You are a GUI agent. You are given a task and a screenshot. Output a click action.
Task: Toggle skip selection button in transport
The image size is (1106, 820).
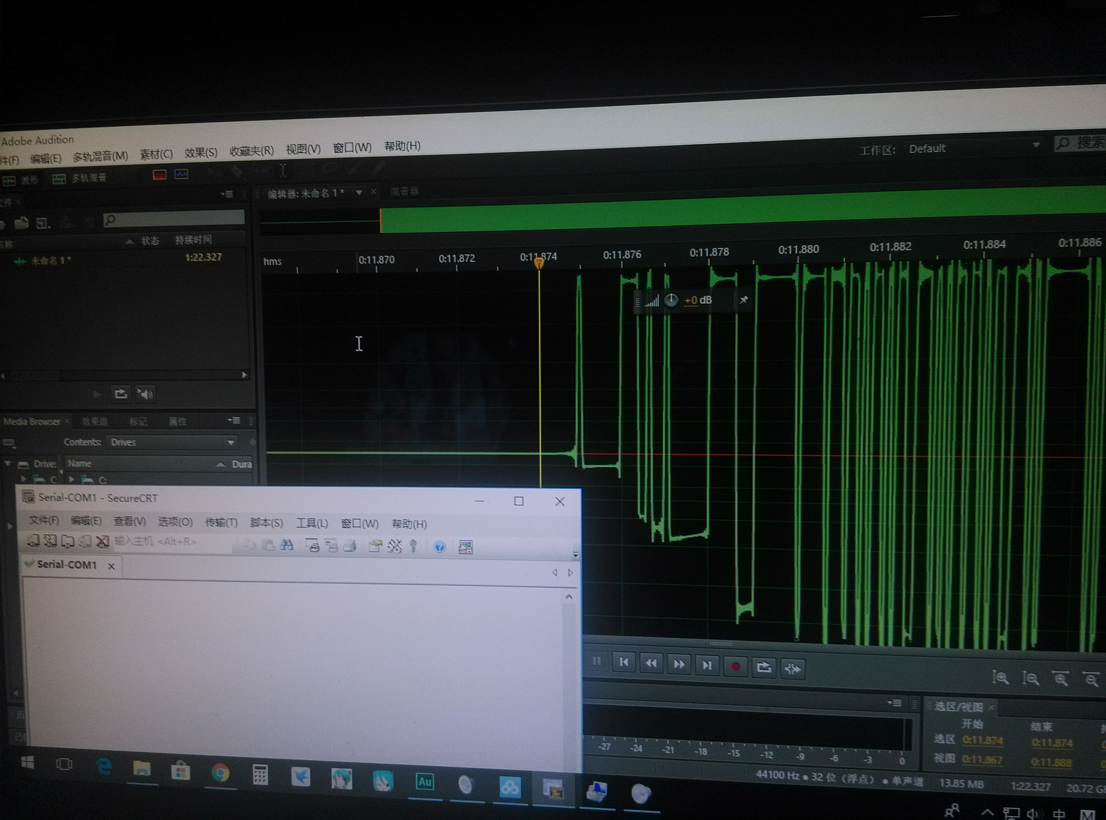pyautogui.click(x=792, y=669)
